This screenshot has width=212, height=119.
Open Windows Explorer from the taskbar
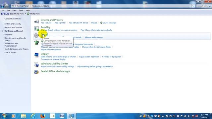click(x=24, y=116)
